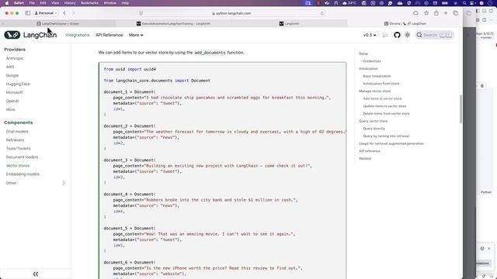Reload the page with refresh icon
This screenshot has width=497, height=279.
tap(322, 13)
